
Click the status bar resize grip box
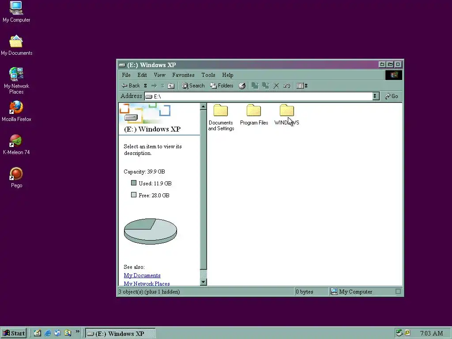pos(398,291)
